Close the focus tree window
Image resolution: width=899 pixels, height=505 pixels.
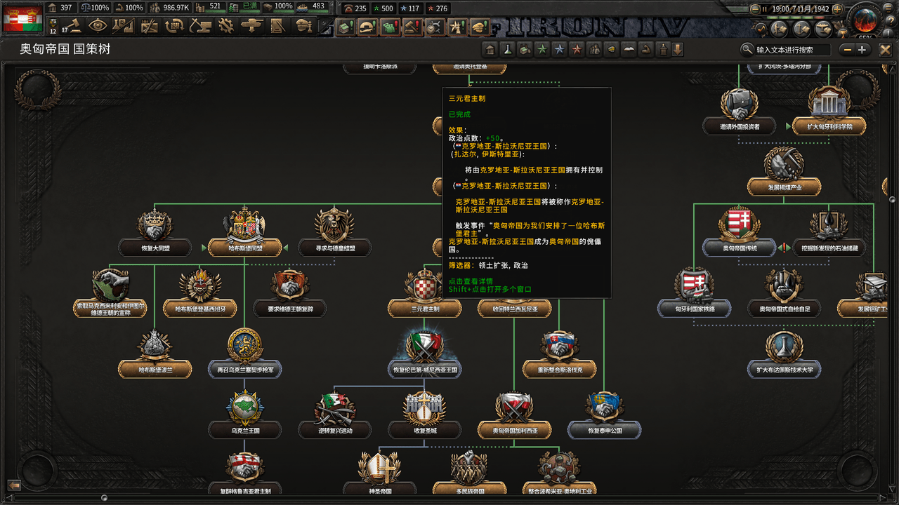point(885,50)
